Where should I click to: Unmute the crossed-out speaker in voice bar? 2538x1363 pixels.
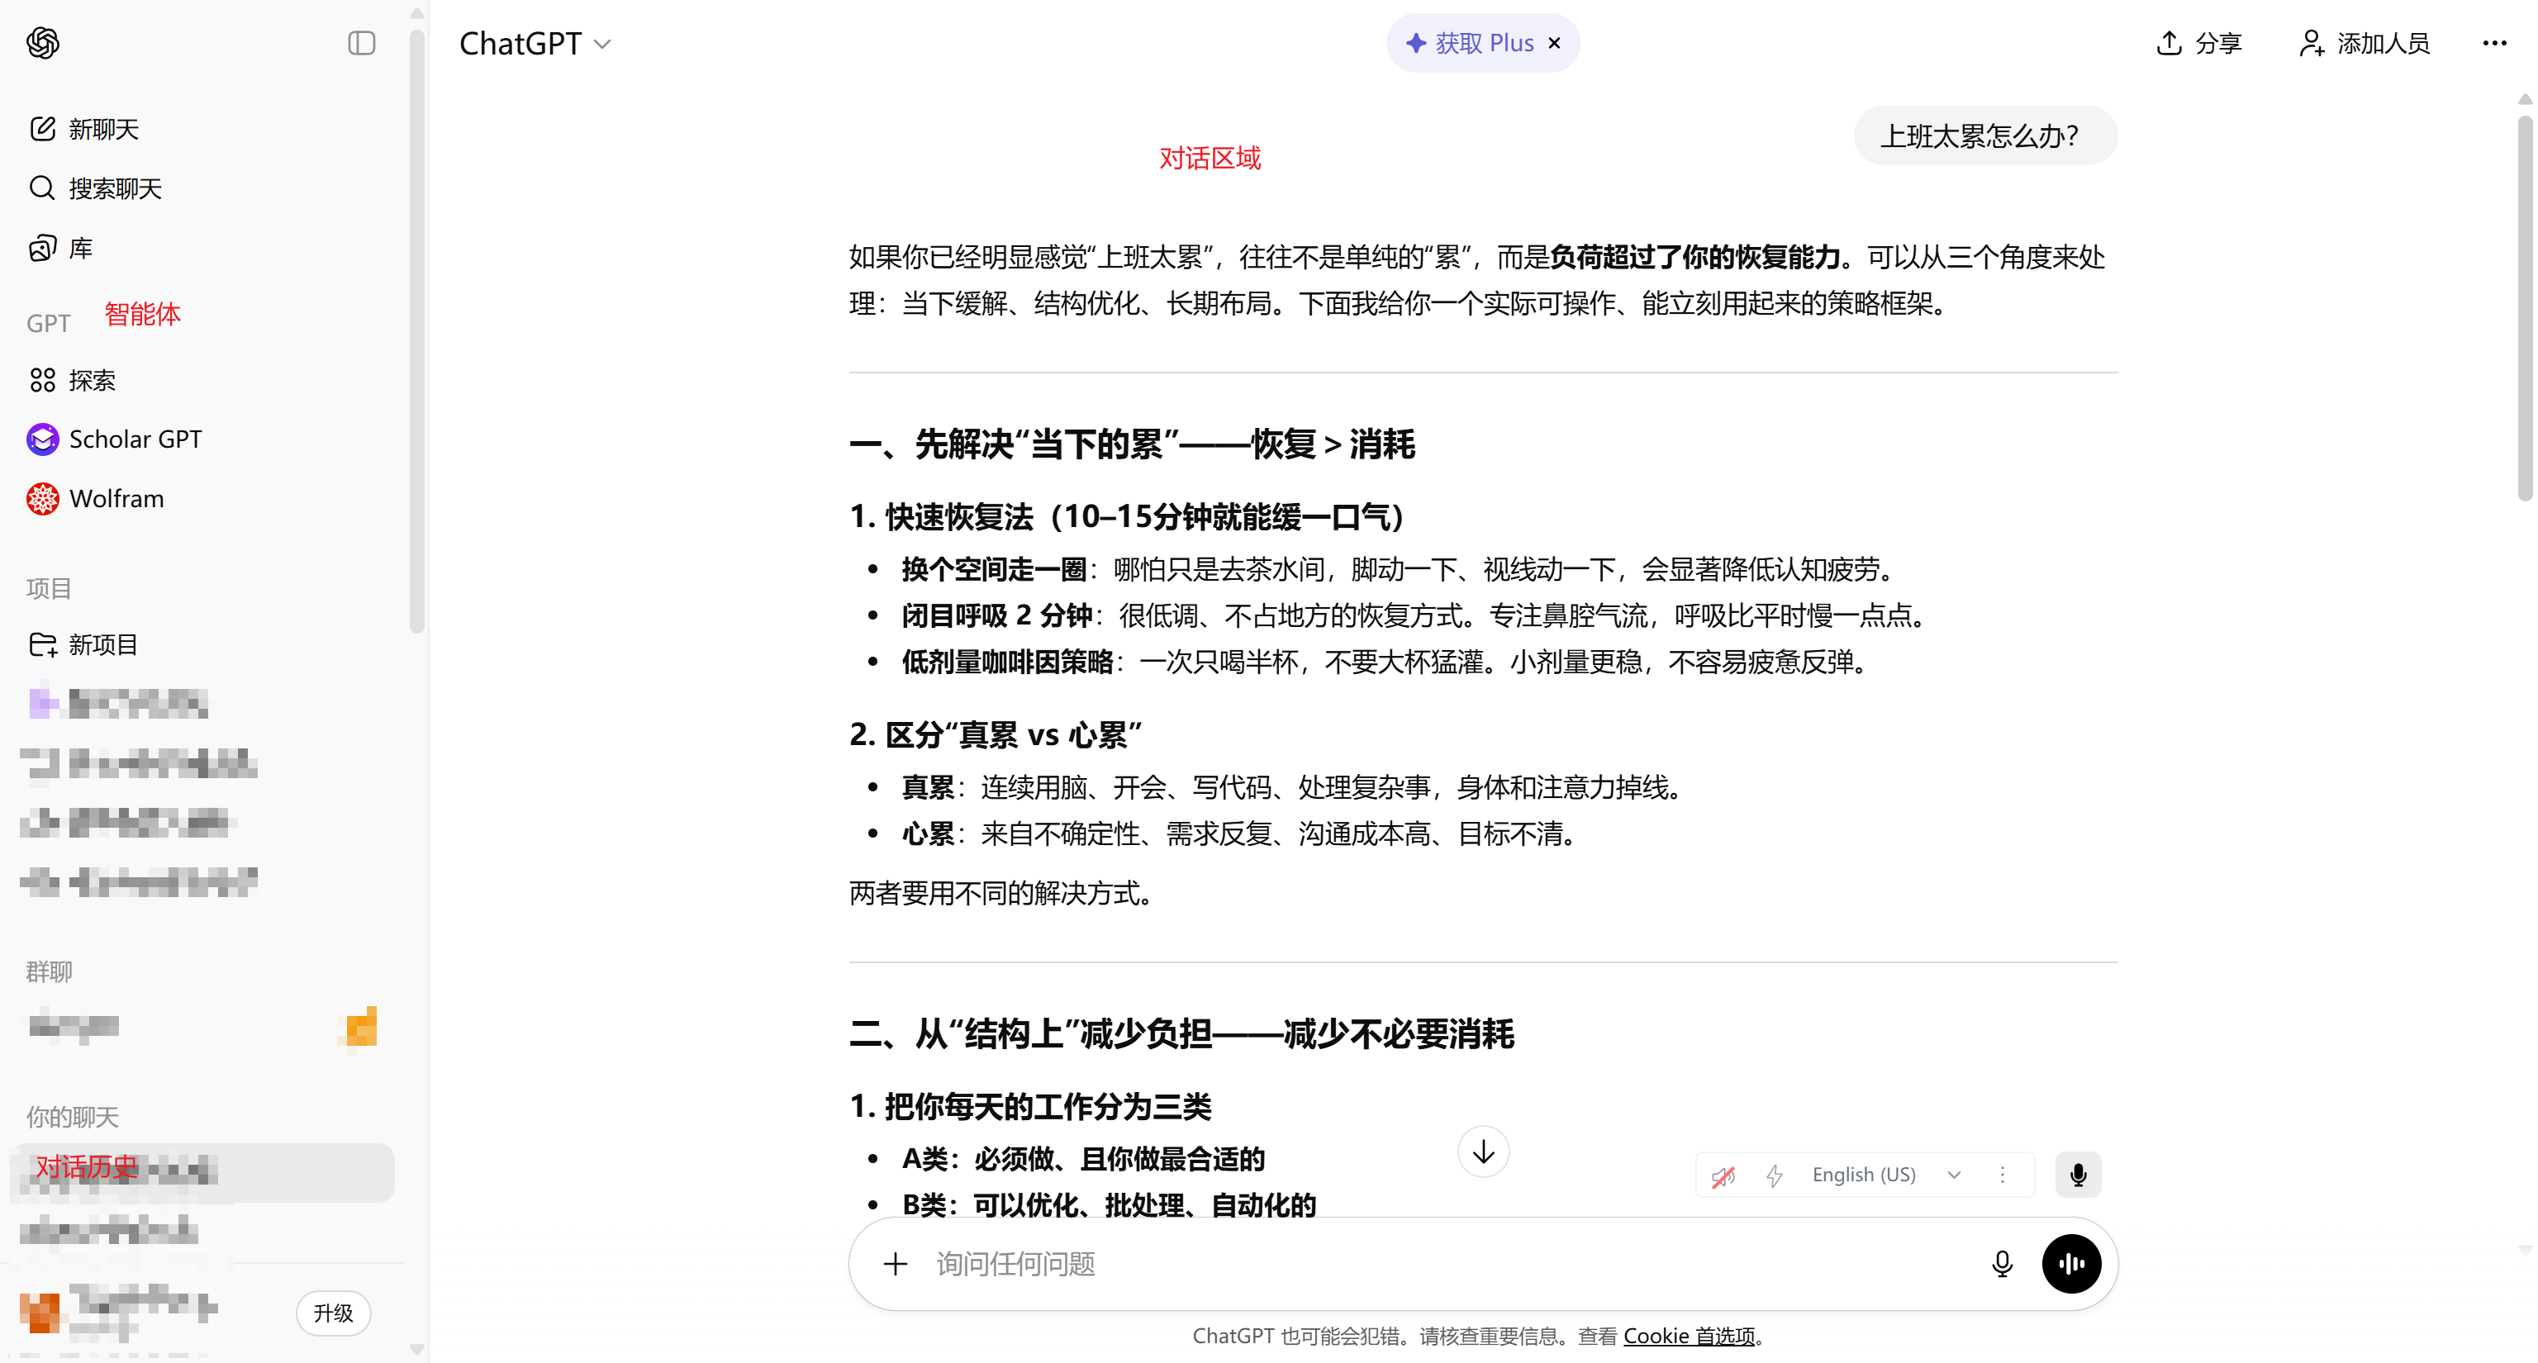1723,1174
